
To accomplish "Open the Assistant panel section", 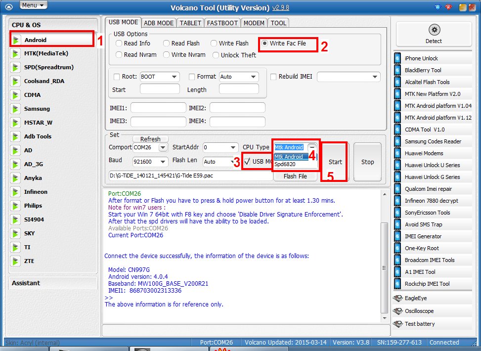I will [x=53, y=283].
